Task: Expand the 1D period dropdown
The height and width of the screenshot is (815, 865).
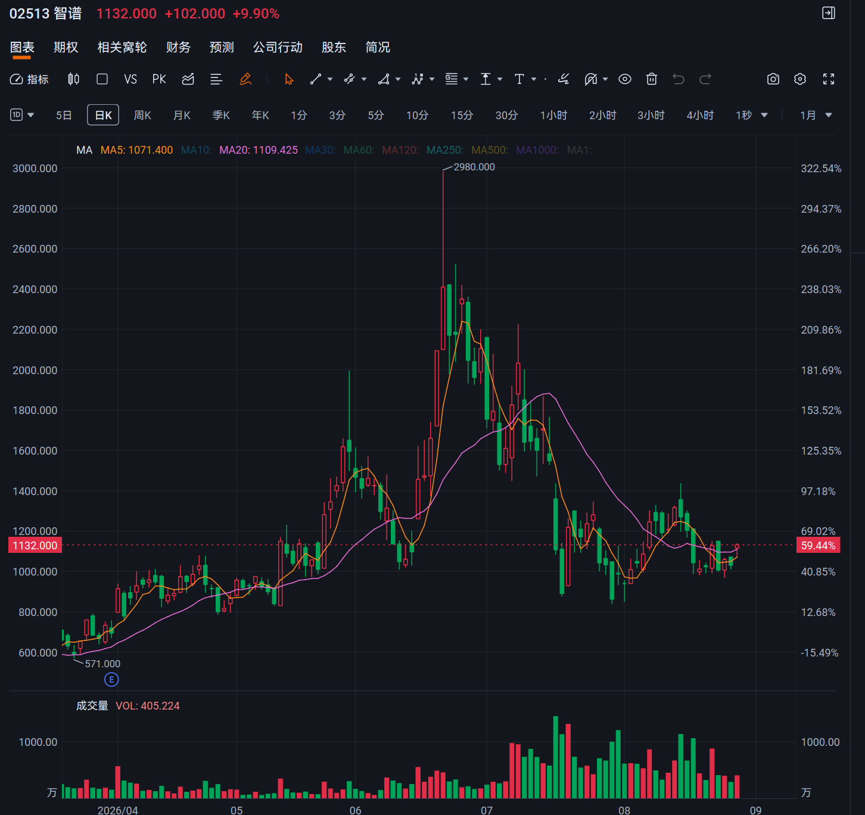Action: coord(23,115)
